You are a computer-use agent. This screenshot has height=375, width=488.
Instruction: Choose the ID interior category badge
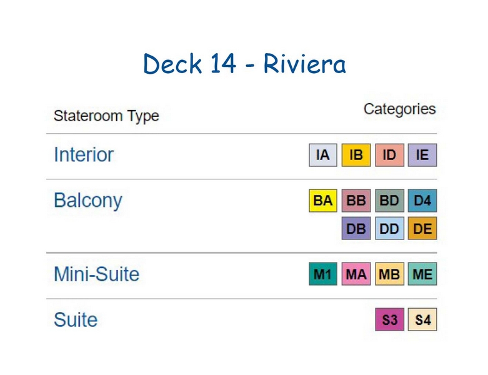tap(389, 155)
